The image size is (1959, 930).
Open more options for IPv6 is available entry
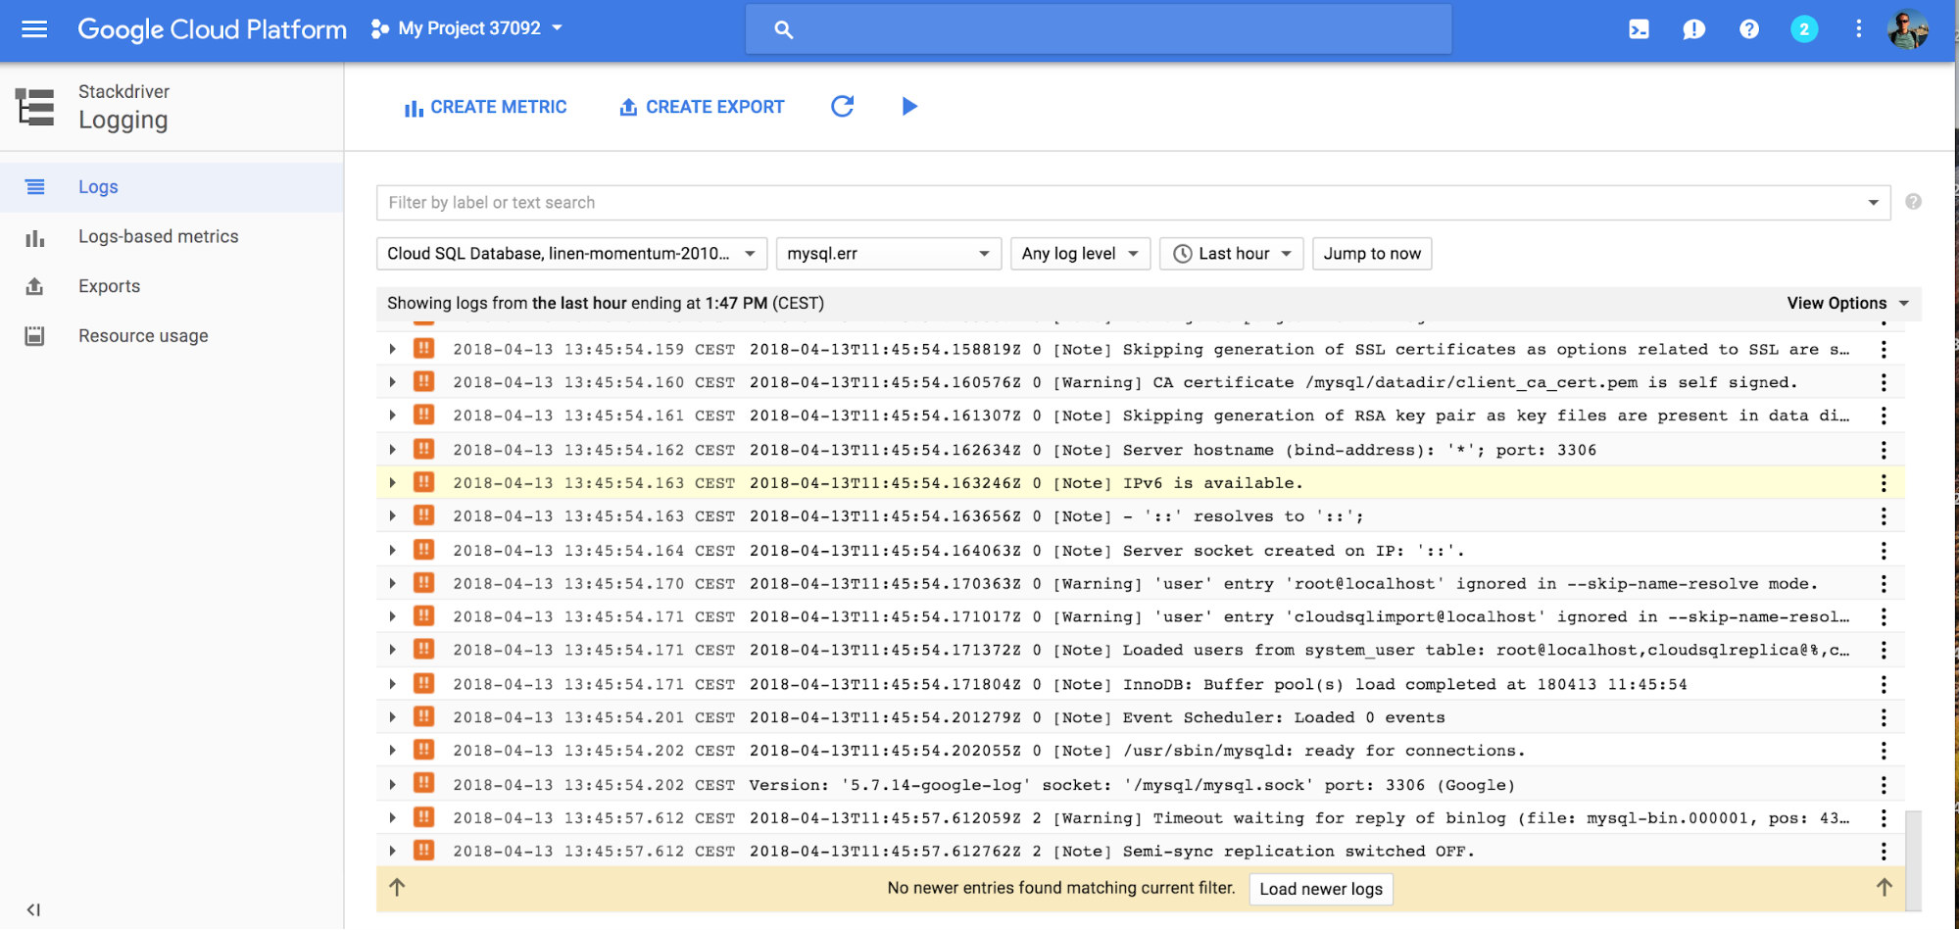click(x=1884, y=483)
